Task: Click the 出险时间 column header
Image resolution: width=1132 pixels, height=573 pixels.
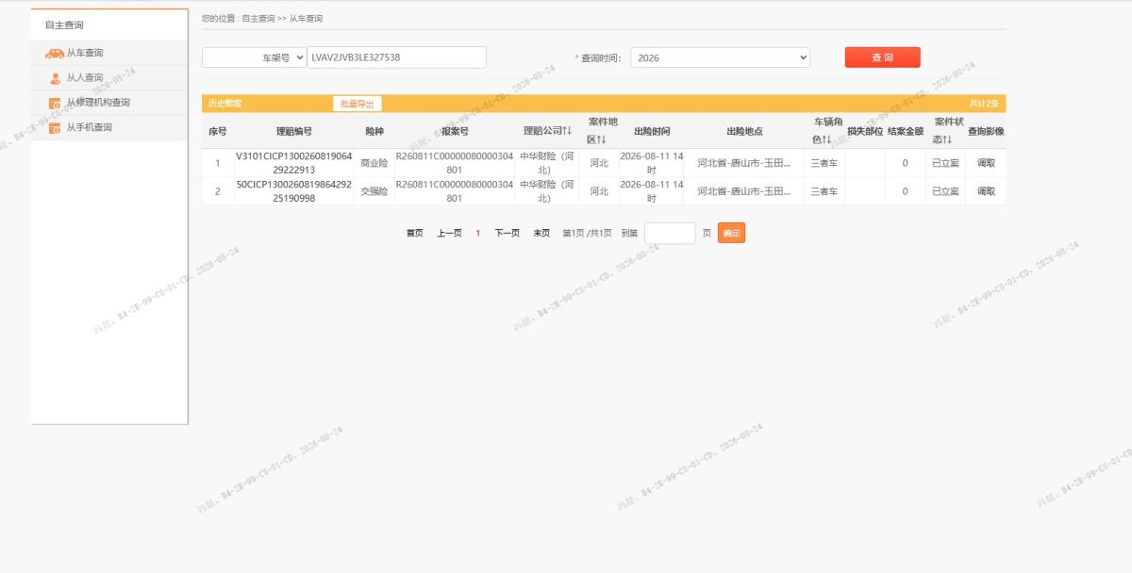Action: coord(652,131)
